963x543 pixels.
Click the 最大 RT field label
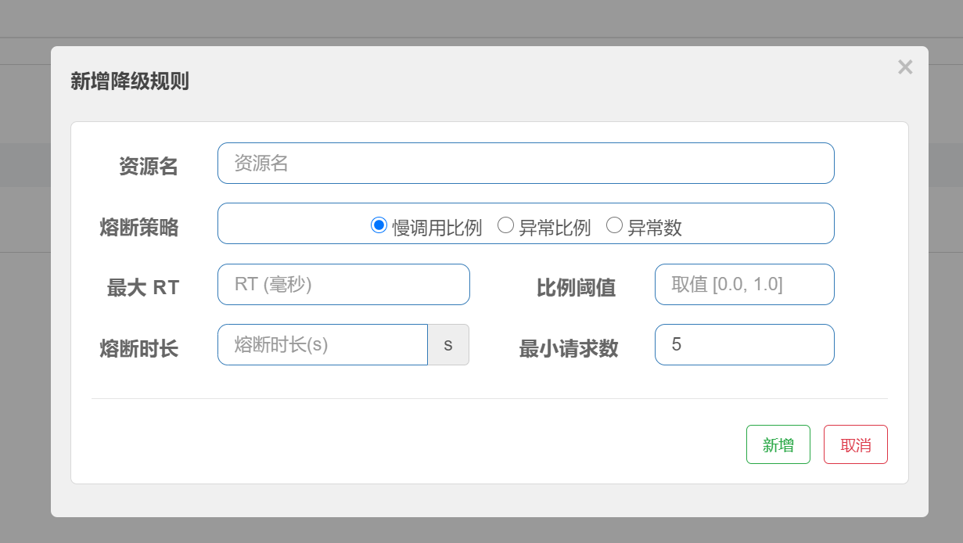pyautogui.click(x=143, y=288)
